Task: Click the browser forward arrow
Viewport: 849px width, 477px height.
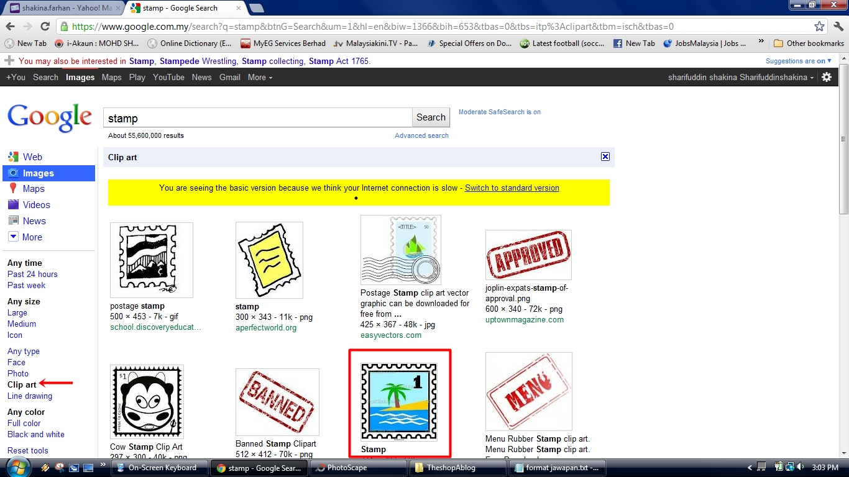Action: coord(27,26)
